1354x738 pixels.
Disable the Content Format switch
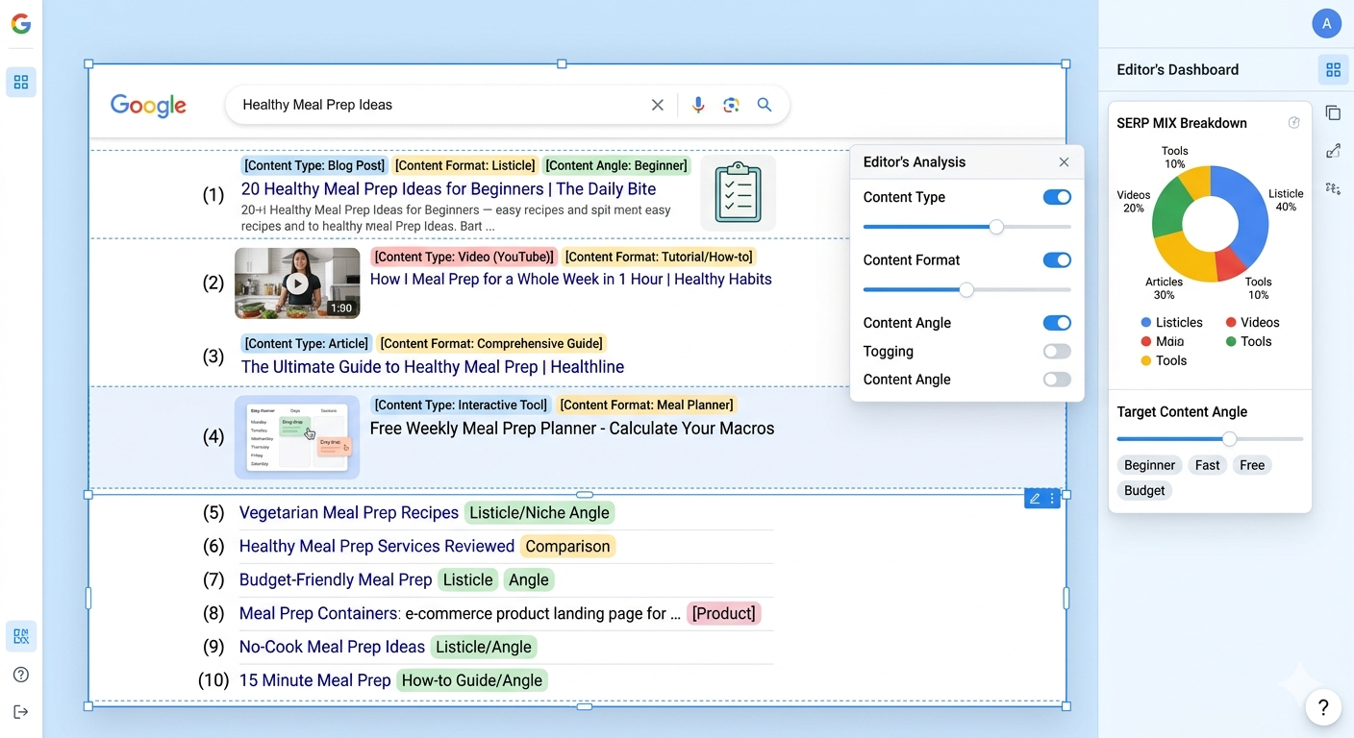click(1057, 260)
